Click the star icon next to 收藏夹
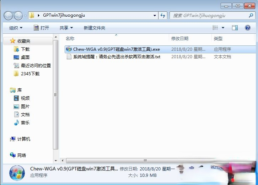The width and height of the screenshot is (258, 185). (x=12, y=41)
